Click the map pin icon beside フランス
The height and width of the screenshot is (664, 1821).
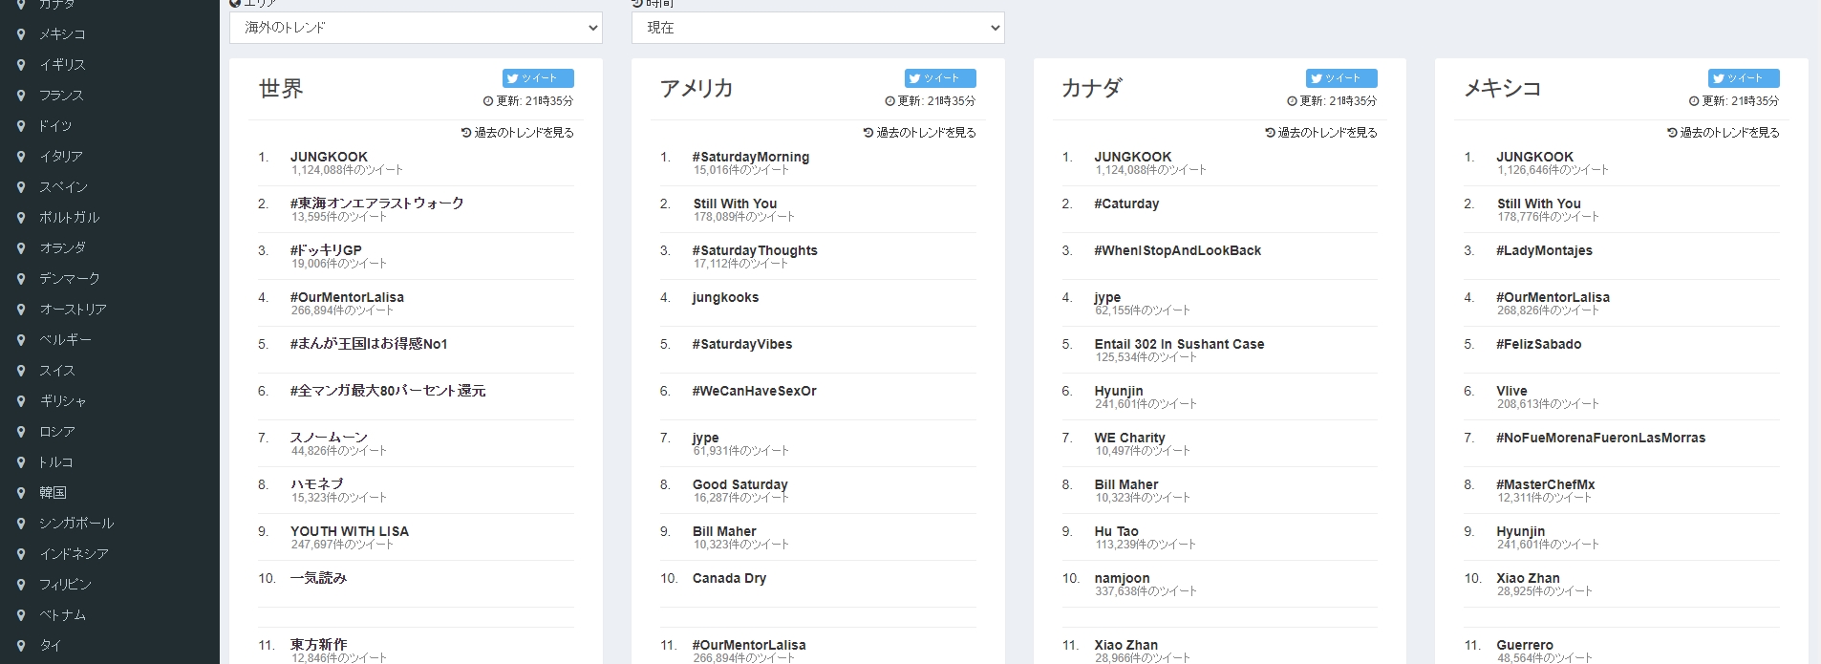21,96
